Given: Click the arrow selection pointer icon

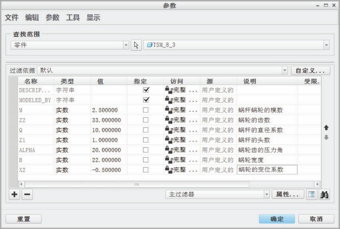Looking at the screenshot, I should [x=136, y=45].
